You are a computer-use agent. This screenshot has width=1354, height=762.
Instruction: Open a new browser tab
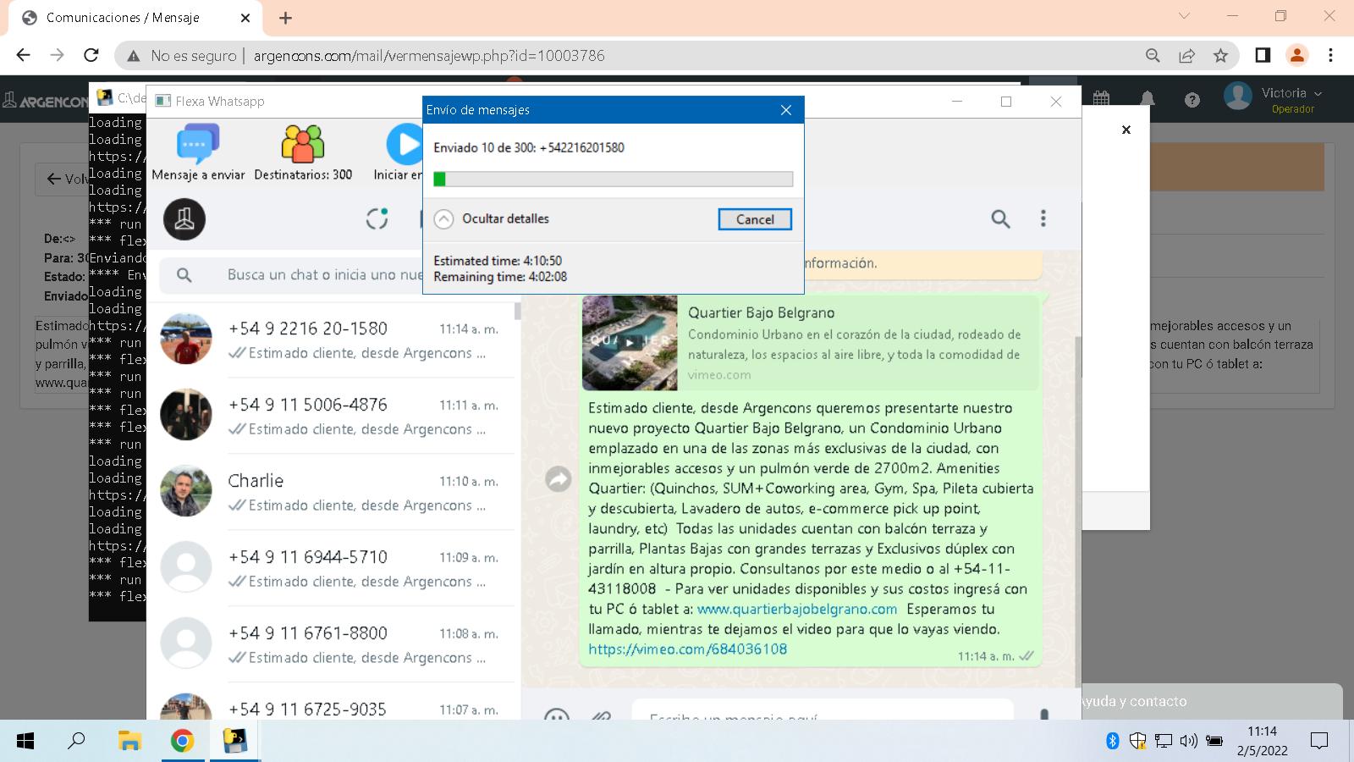pyautogui.click(x=285, y=18)
